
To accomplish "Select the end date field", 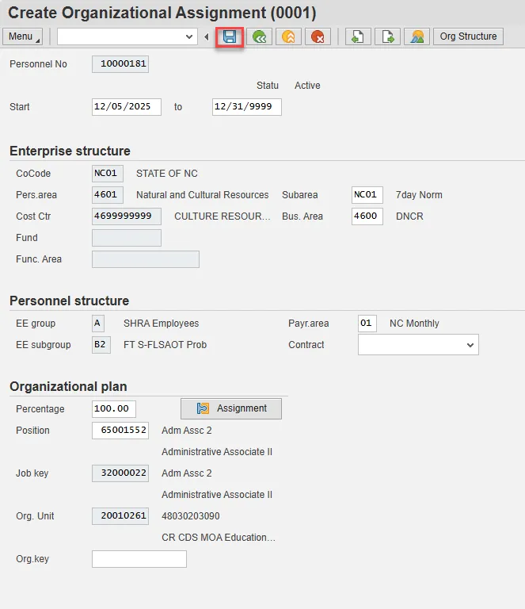I will pyautogui.click(x=246, y=107).
